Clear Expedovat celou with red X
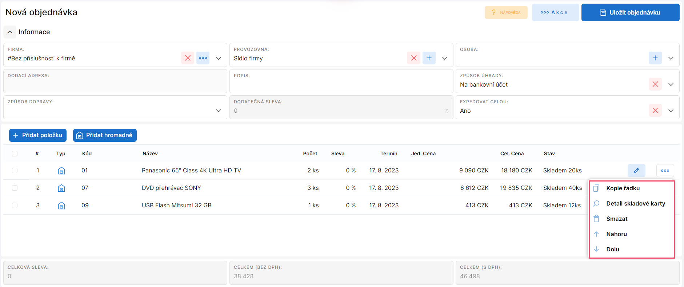 [655, 110]
